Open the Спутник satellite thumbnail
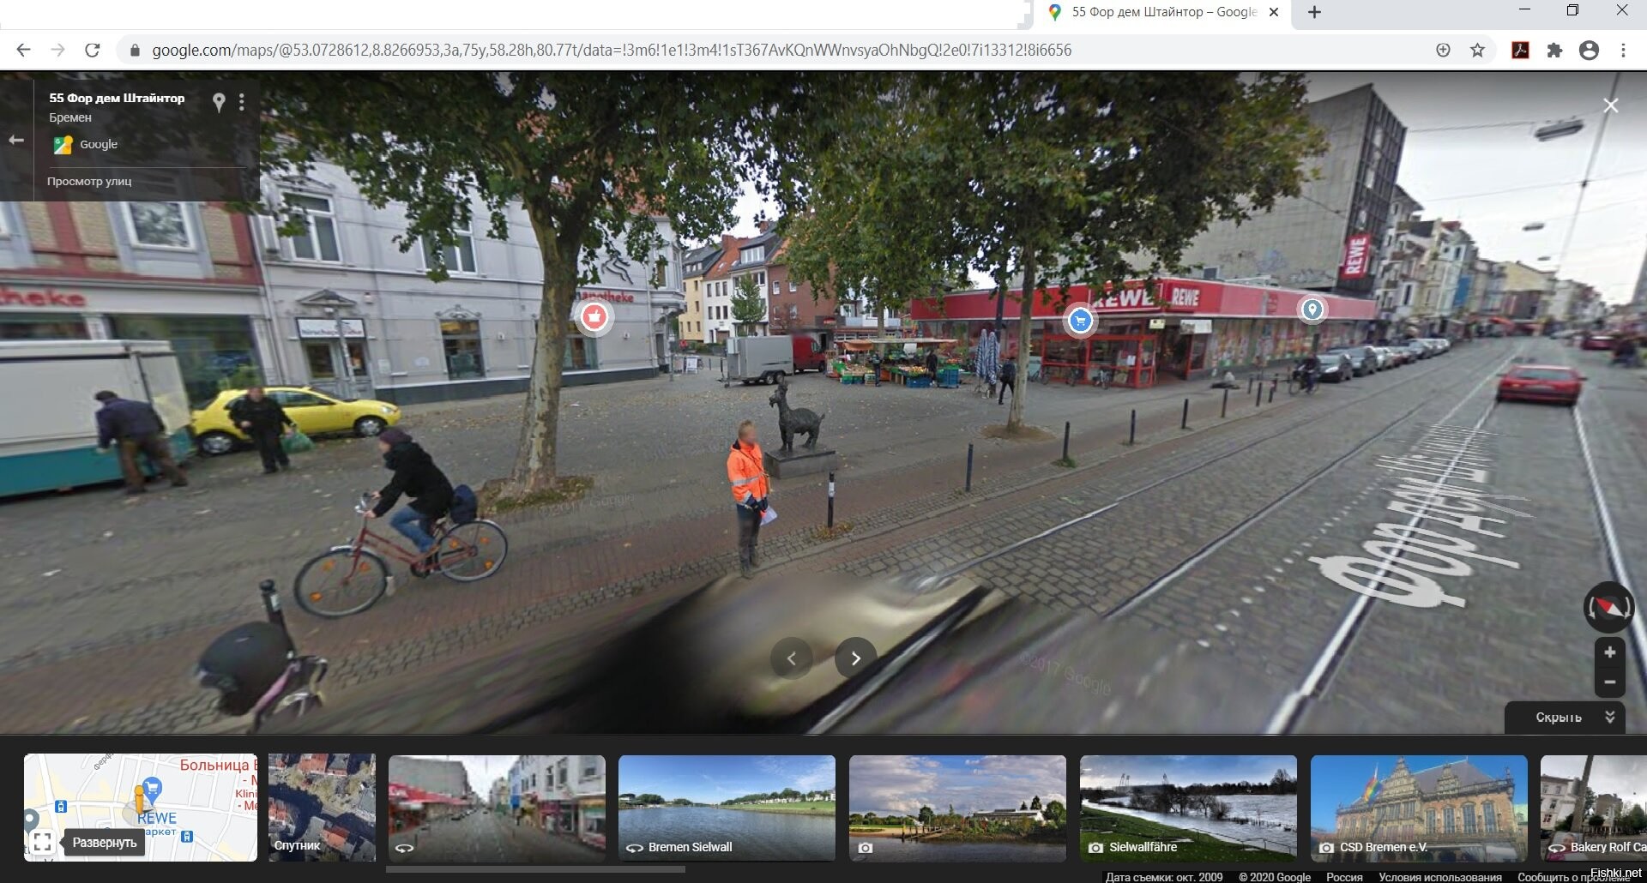Screen dimensions: 1647x883 tap(322, 808)
